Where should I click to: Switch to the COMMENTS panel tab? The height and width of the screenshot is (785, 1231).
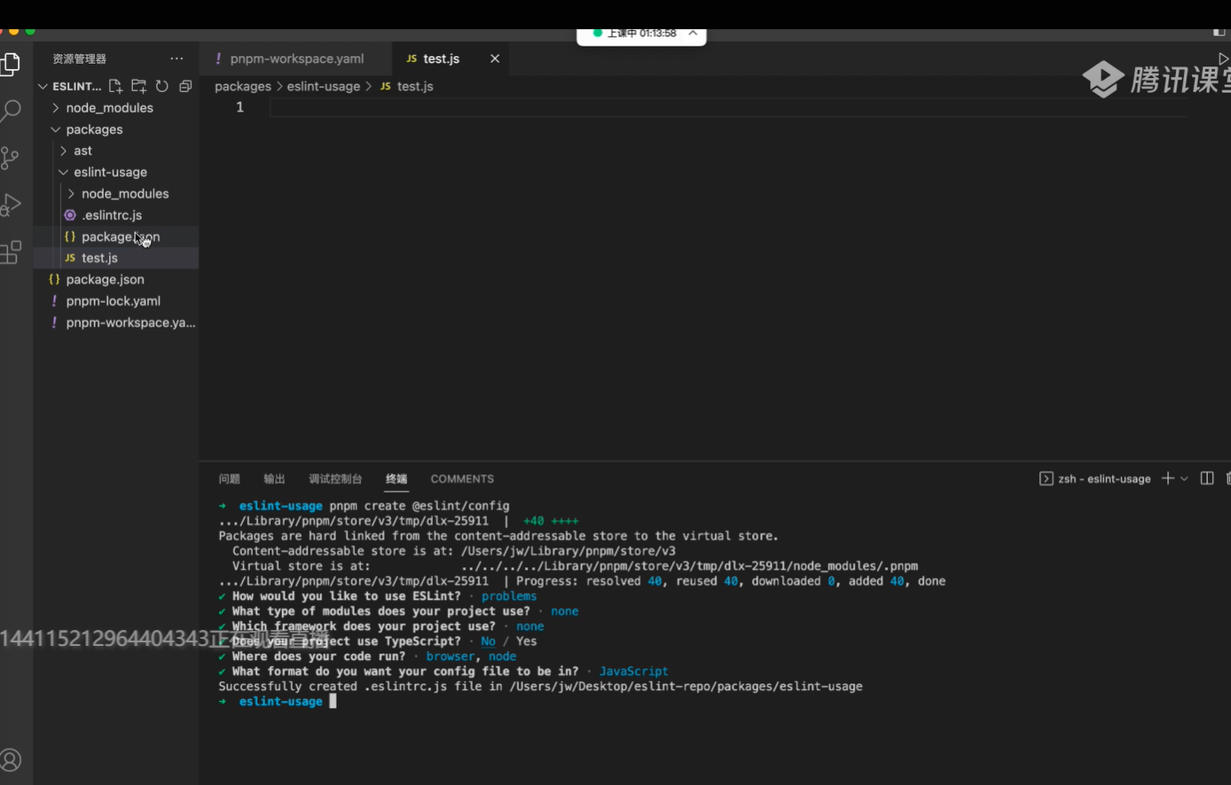click(x=462, y=478)
